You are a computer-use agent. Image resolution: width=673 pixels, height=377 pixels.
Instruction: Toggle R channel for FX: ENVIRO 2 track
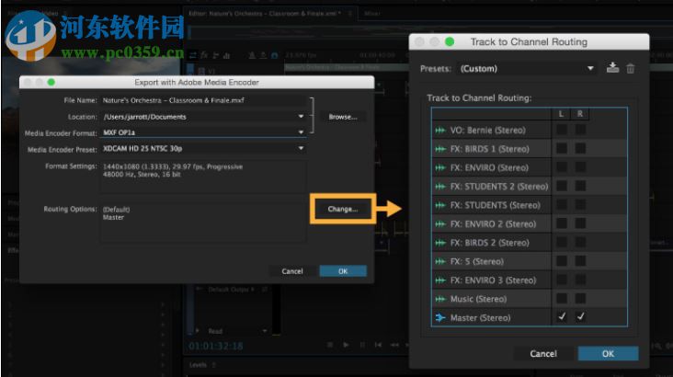click(580, 223)
